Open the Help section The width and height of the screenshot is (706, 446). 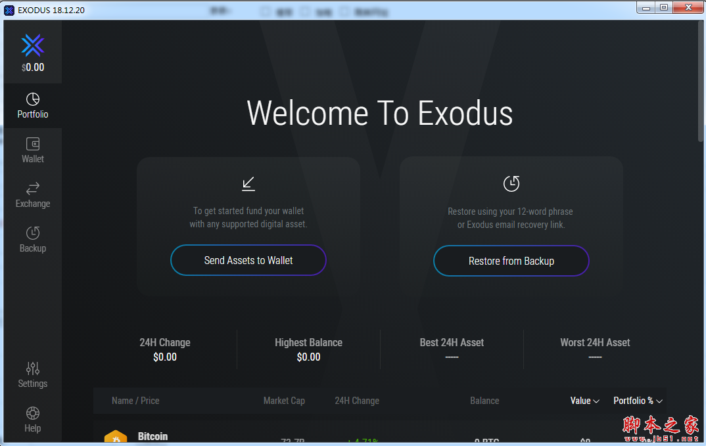click(x=32, y=419)
